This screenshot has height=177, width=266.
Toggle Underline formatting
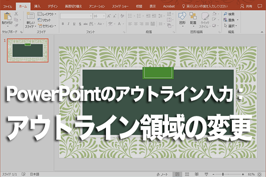coord(74,24)
